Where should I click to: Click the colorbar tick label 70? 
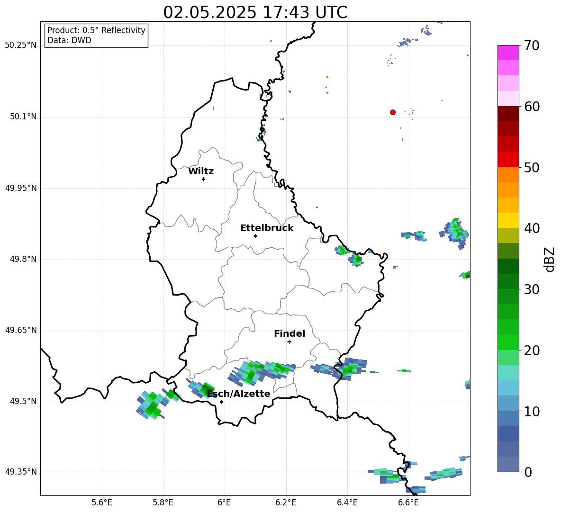532,46
